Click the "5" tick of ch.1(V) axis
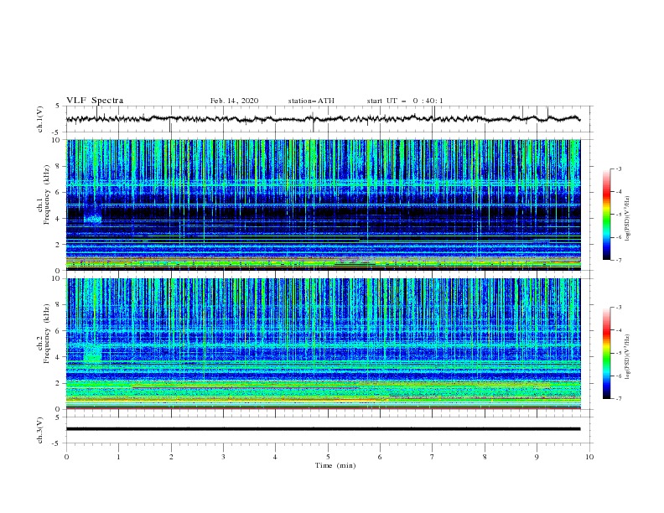Viewport: 664px width, 513px height. [59, 106]
